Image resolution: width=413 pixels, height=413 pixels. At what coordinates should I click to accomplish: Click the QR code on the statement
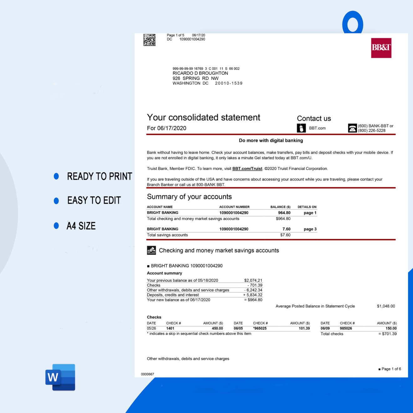[150, 40]
